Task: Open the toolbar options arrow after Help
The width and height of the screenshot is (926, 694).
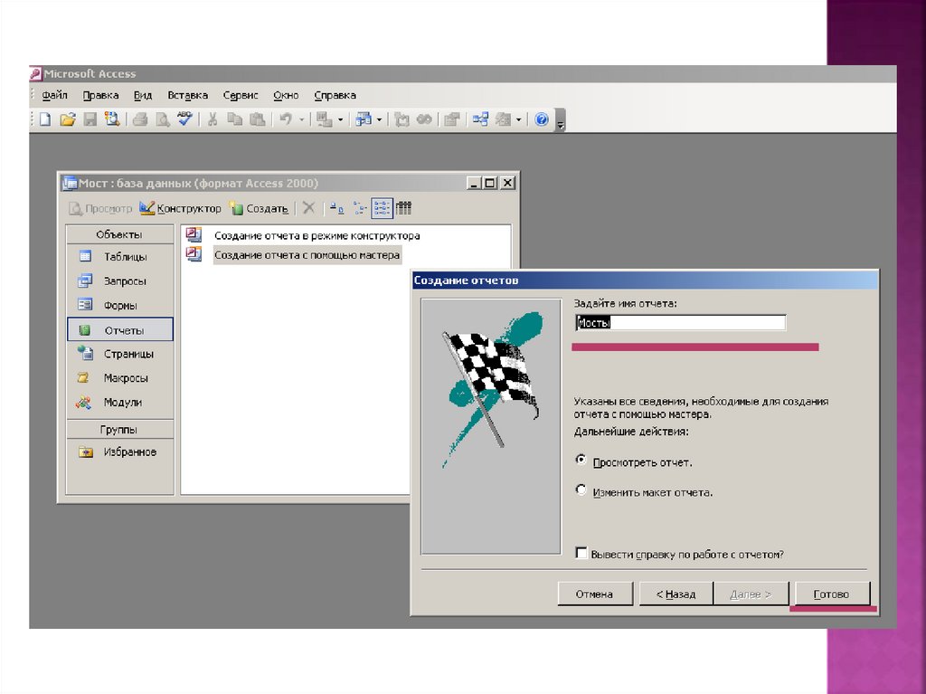Action: pyautogui.click(x=561, y=120)
